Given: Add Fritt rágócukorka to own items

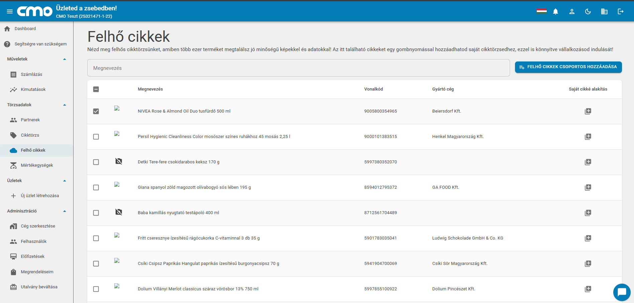Looking at the screenshot, I should click(x=588, y=238).
